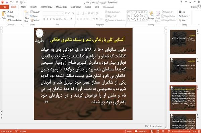Click PERSIAN language indicator

click(23, 131)
